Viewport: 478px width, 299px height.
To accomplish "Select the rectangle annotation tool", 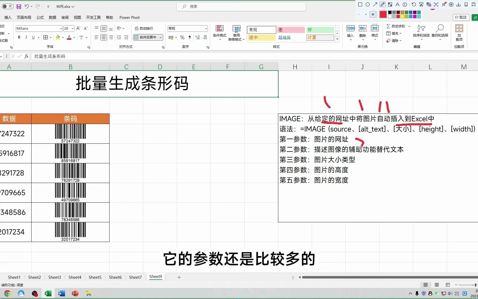I will [x=360, y=4].
